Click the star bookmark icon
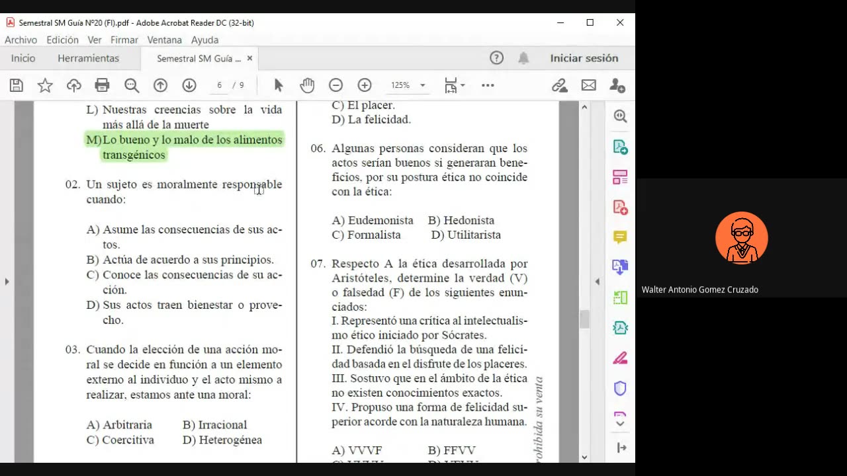Image resolution: width=847 pixels, height=476 pixels. tap(45, 85)
